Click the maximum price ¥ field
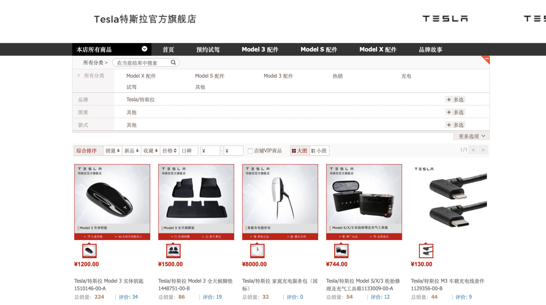Screen dimensions: 546x305 (x=233, y=151)
